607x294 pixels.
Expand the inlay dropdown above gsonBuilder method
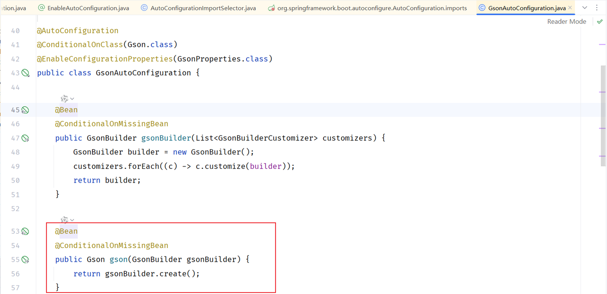coord(72,99)
